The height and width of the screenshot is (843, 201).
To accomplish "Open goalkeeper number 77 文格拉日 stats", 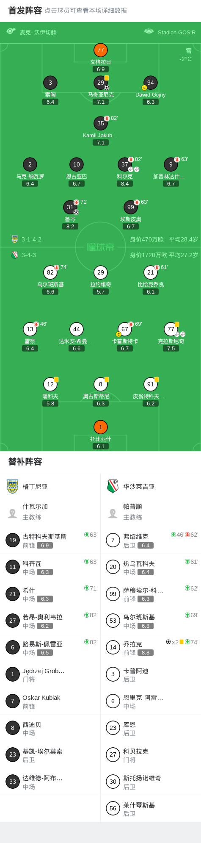I will (101, 50).
